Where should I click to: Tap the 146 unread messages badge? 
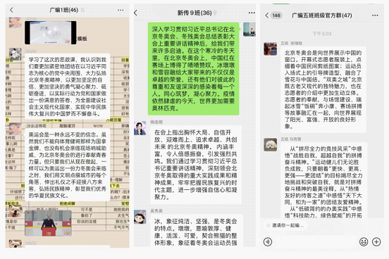pyautogui.click(x=276, y=15)
